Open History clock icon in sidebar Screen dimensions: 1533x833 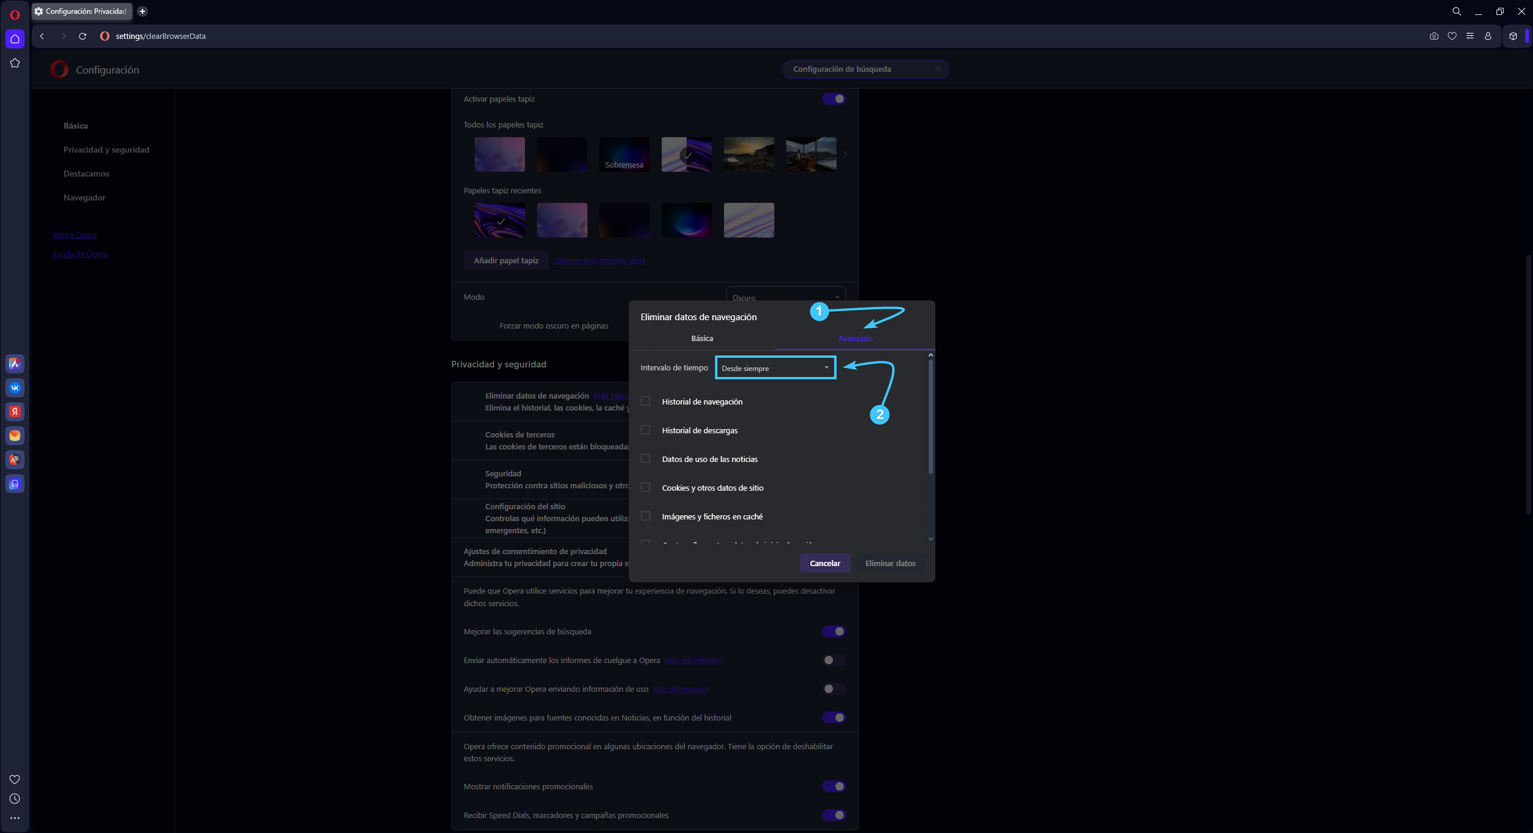pyautogui.click(x=15, y=798)
